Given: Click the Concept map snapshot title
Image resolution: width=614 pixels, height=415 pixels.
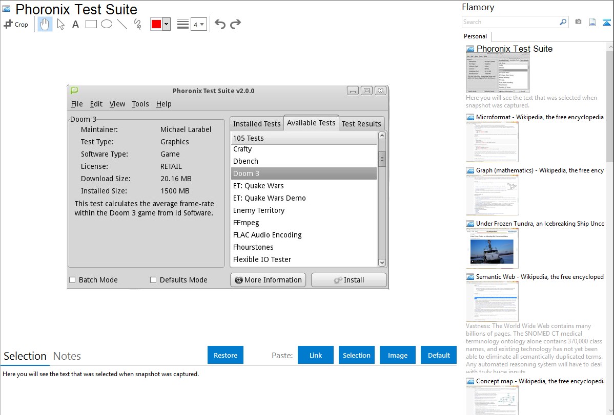Looking at the screenshot, I should [540, 381].
